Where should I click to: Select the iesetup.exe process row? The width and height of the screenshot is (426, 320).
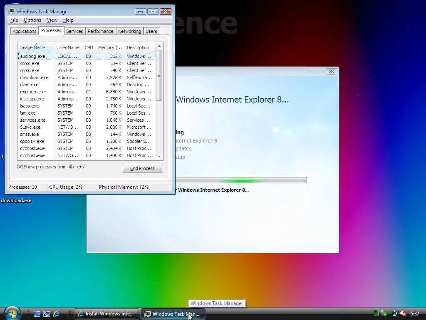click(x=87, y=99)
